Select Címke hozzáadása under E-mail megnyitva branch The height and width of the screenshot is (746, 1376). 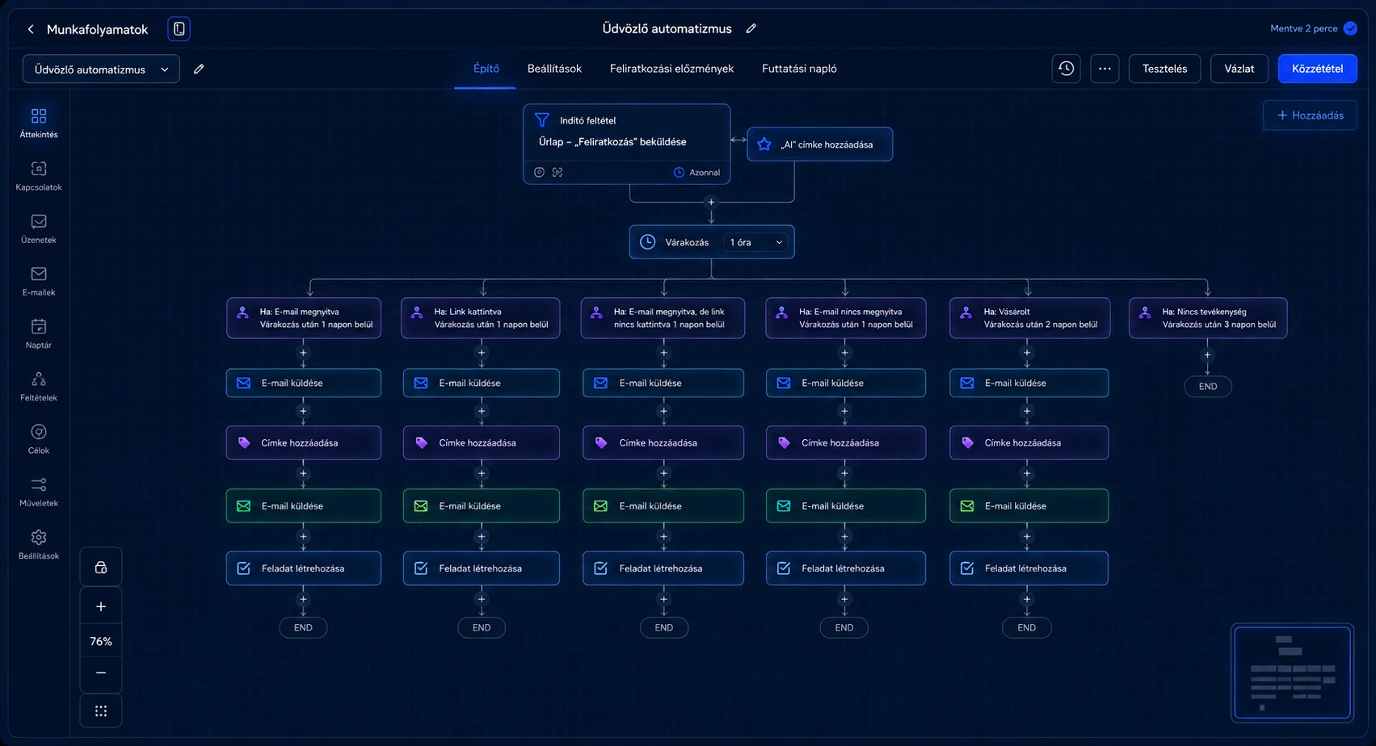(304, 443)
